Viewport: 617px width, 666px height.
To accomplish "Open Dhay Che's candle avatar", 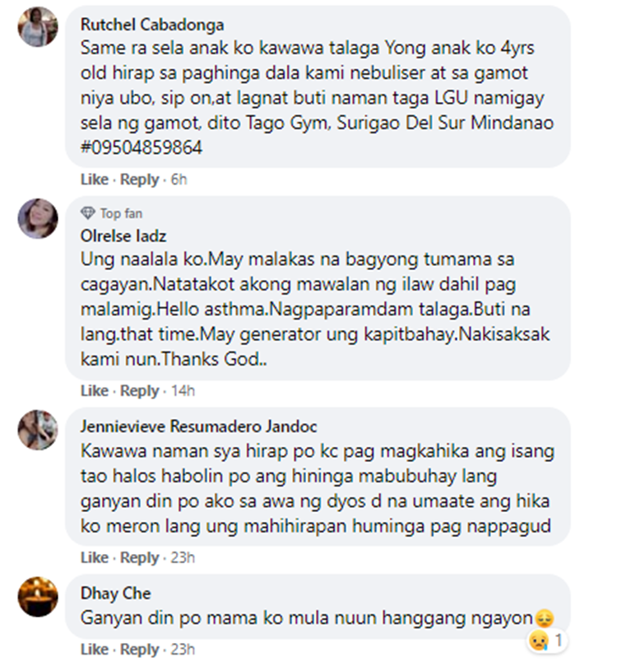I will tap(38, 597).
